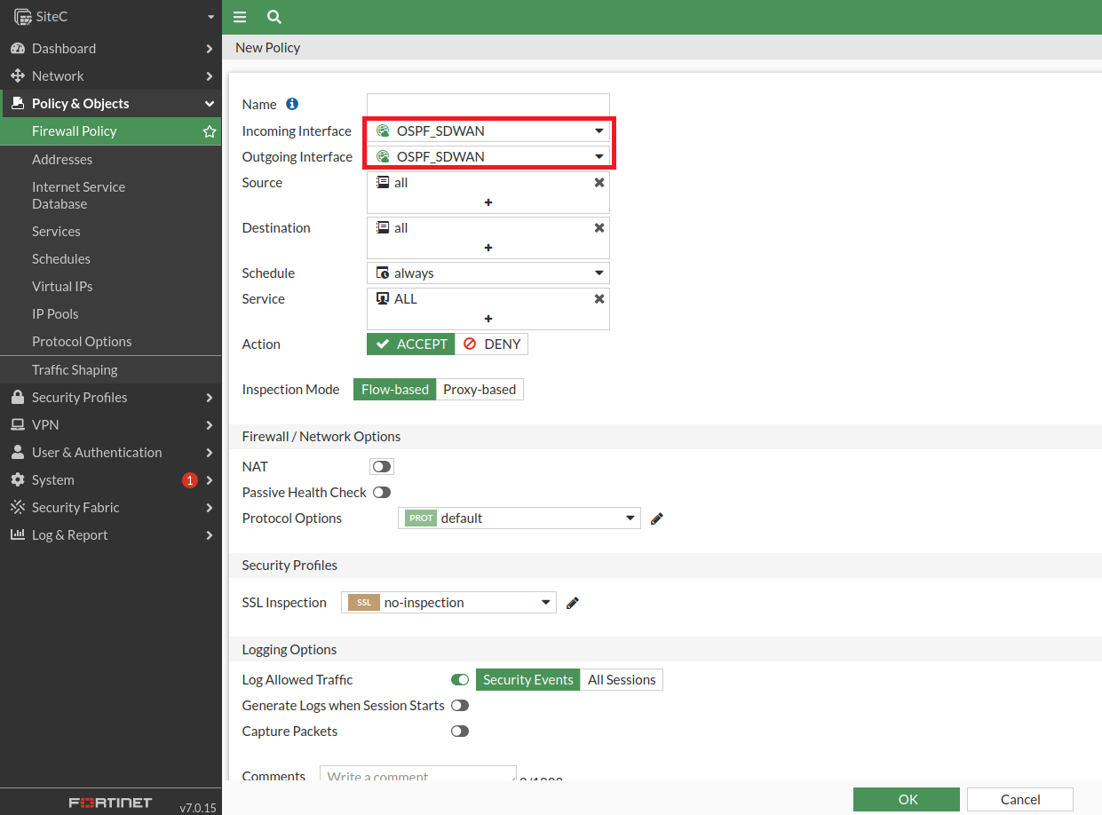Toggle the Capture Packets switch

pyautogui.click(x=460, y=731)
